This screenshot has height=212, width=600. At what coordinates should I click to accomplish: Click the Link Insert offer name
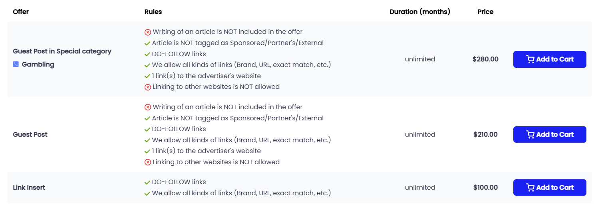[29, 187]
